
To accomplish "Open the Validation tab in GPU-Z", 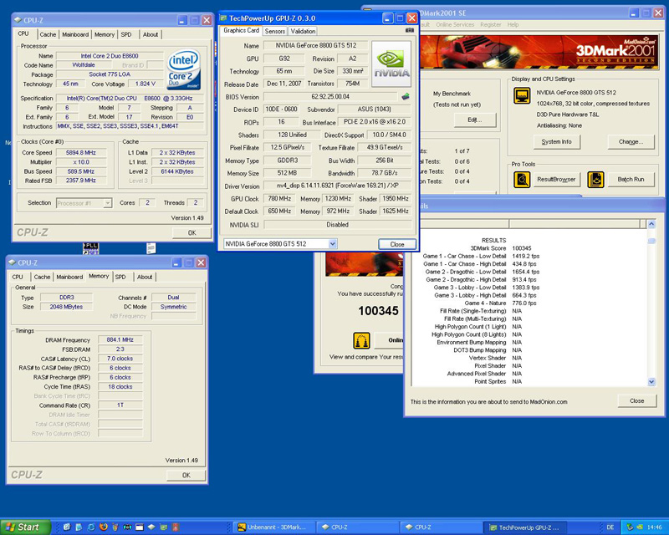I will [303, 31].
